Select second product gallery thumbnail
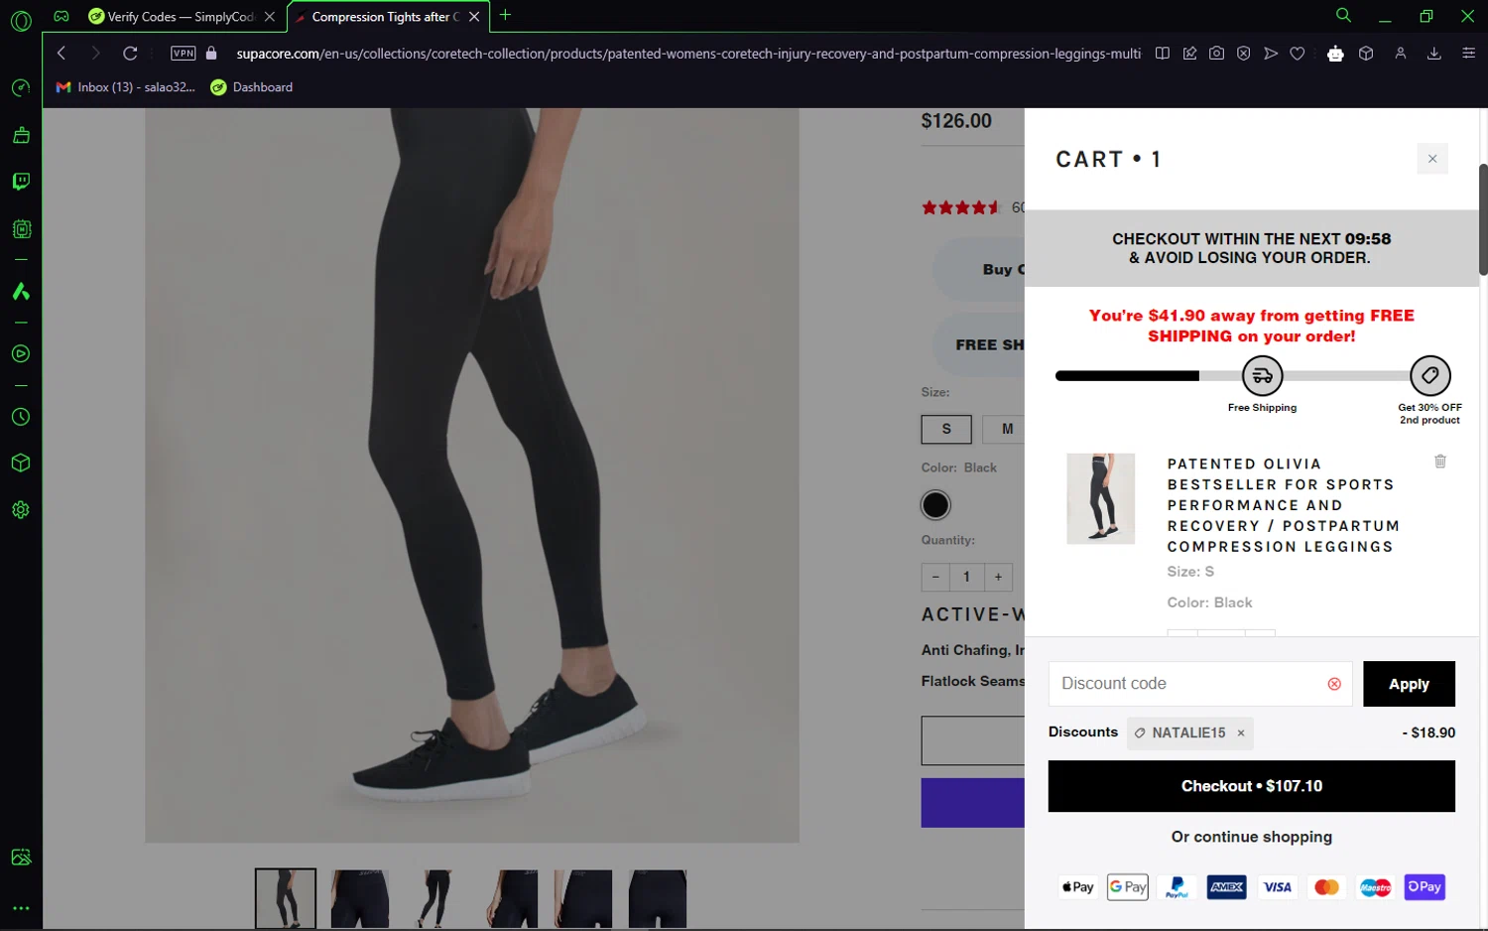The height and width of the screenshot is (931, 1488). 360,898
